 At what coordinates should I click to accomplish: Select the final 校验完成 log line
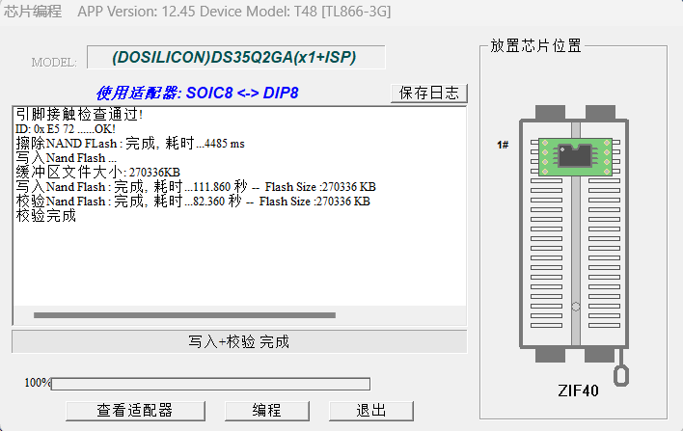45,216
